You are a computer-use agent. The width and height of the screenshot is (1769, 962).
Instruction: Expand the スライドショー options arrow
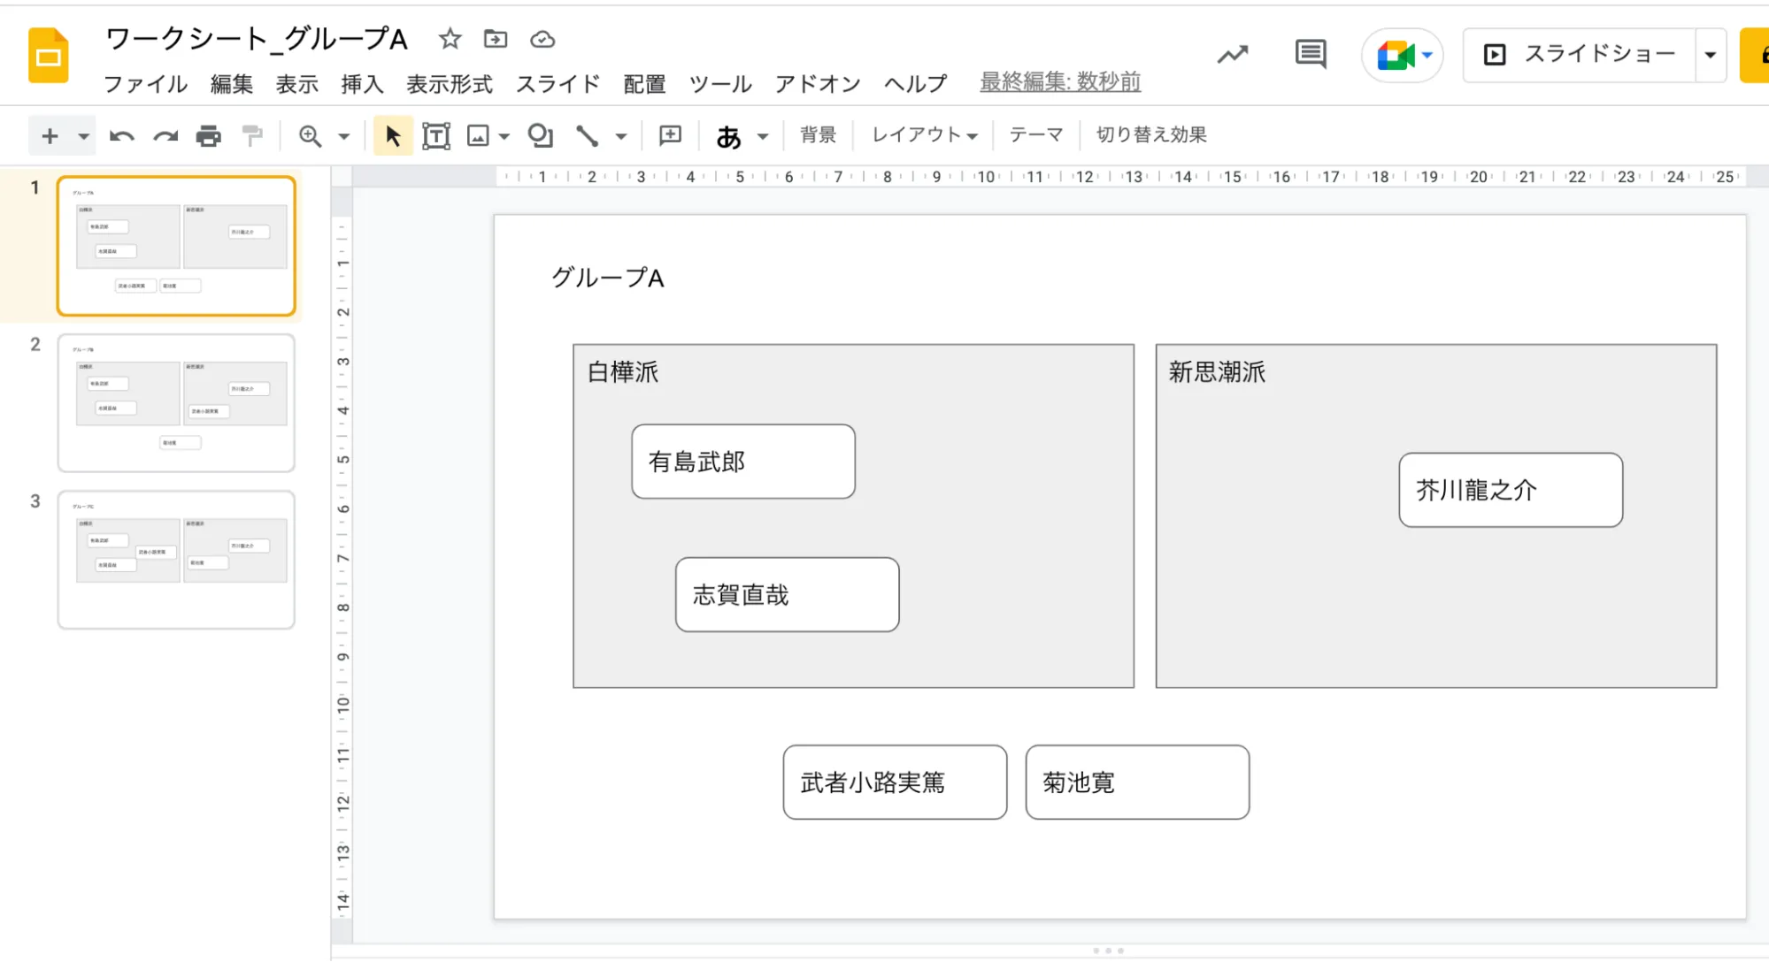(x=1710, y=55)
